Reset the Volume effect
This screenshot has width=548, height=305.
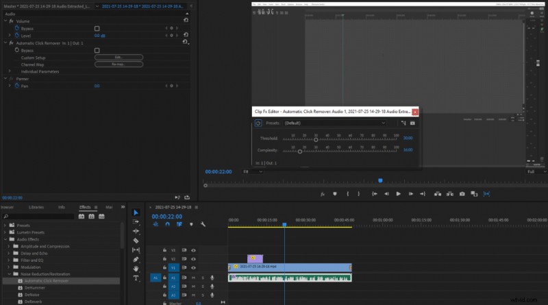[186, 21]
